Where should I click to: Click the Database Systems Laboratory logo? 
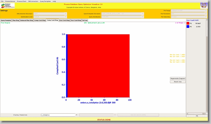pos(8,6)
